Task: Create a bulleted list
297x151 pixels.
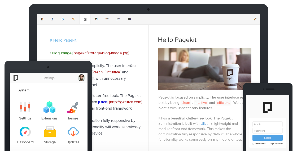Action: 107,19
